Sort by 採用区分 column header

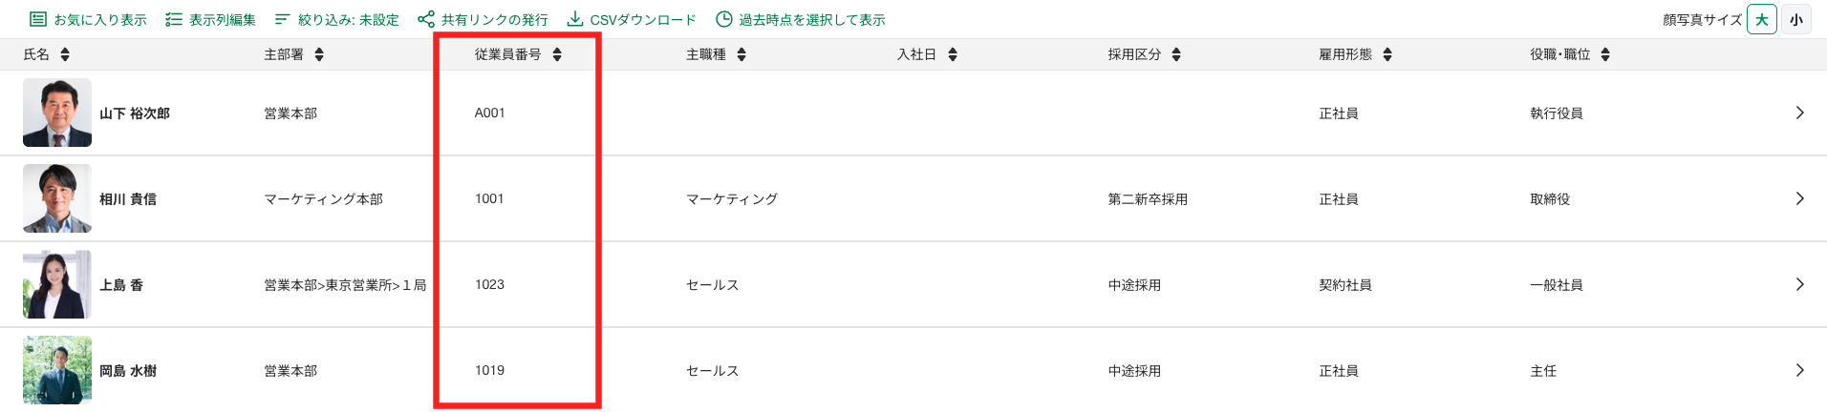point(1145,54)
